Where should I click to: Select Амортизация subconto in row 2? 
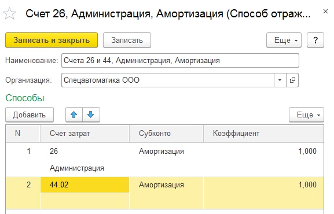166,185
